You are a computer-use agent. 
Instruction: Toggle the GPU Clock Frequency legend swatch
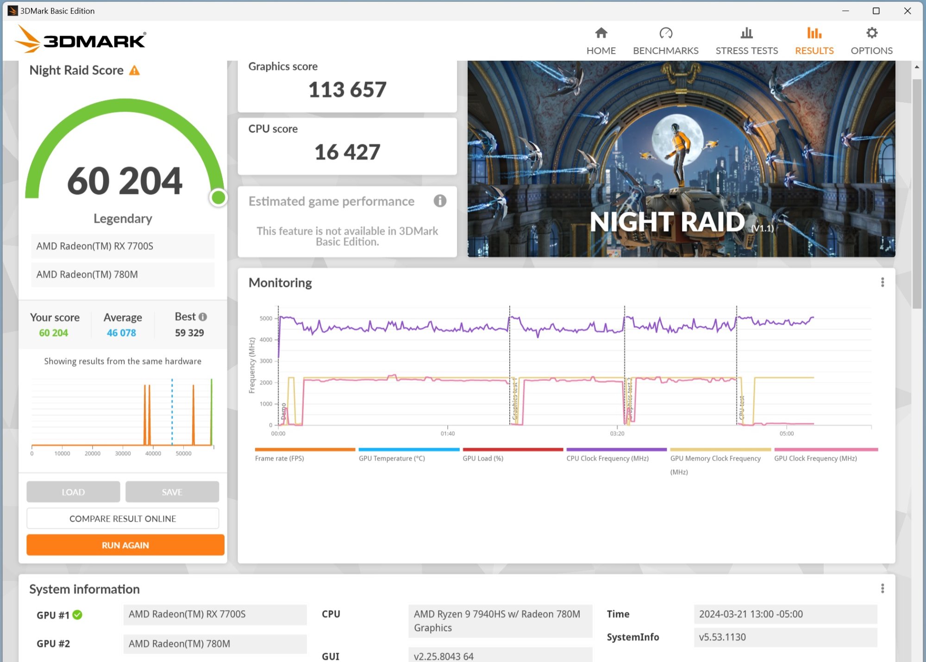pyautogui.click(x=826, y=450)
